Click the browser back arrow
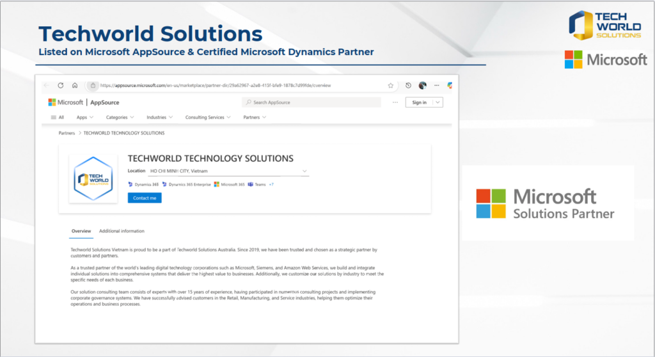 [47, 85]
